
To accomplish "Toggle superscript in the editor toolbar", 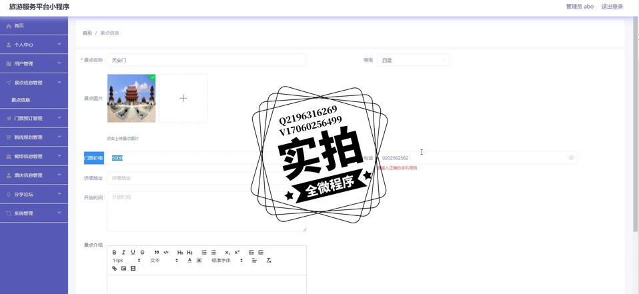I will point(237,253).
